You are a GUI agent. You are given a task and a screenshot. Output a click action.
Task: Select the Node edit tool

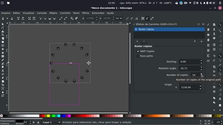tap(3, 28)
